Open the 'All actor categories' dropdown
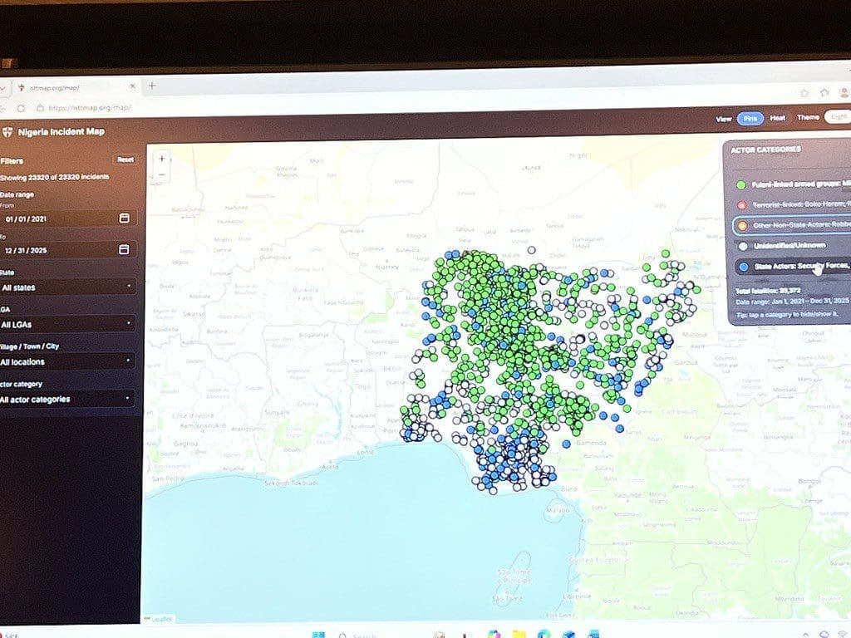 [x=66, y=398]
